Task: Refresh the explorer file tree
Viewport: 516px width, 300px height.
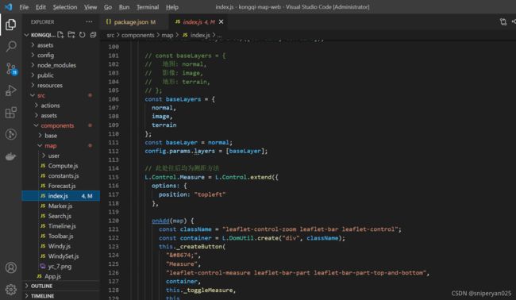Action: (x=83, y=35)
